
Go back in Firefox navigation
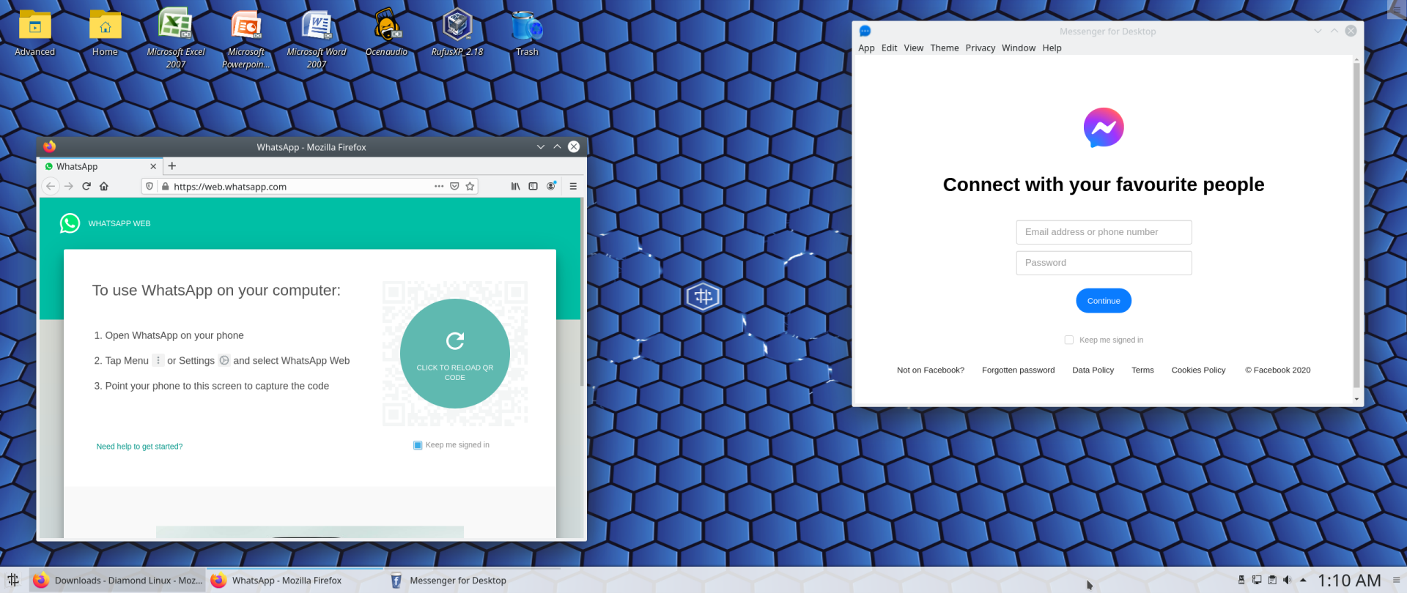pos(51,186)
